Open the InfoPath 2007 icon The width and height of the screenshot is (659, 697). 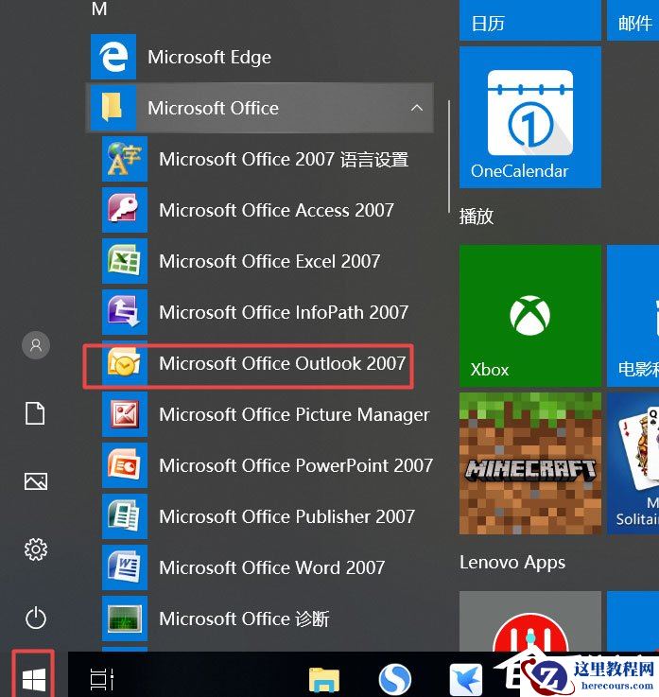[125, 312]
